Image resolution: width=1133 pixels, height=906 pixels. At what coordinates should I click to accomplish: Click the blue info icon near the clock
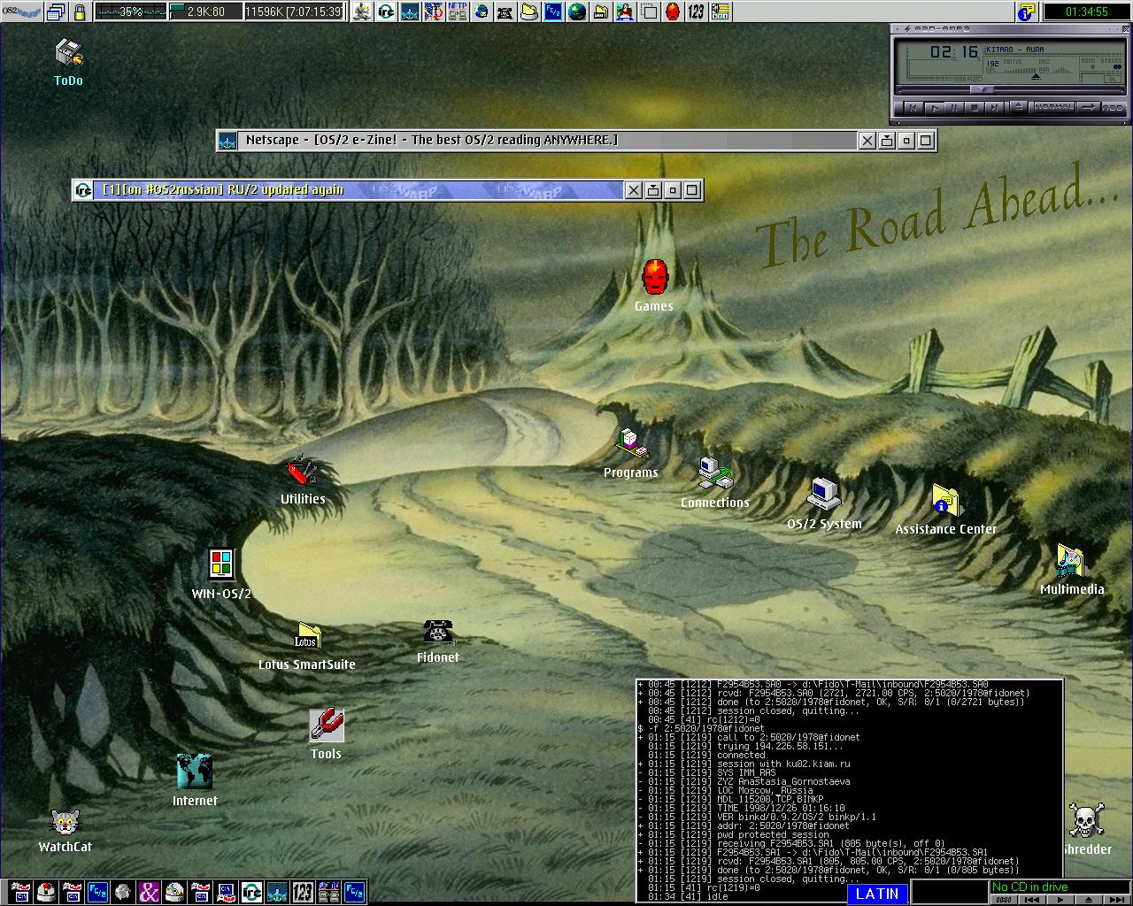pos(1027,12)
